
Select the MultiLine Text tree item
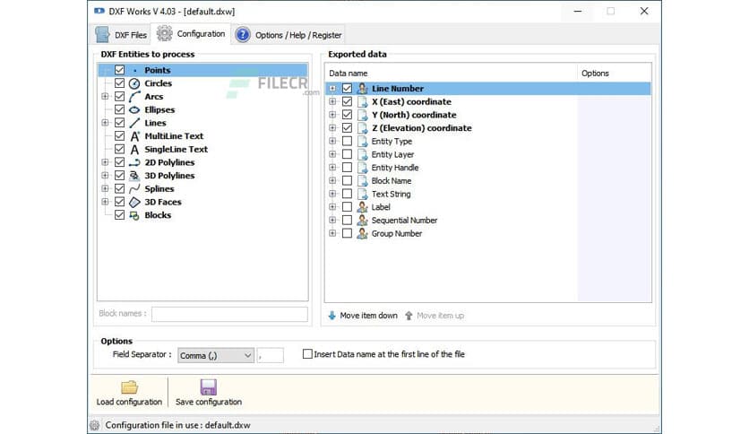click(x=174, y=136)
